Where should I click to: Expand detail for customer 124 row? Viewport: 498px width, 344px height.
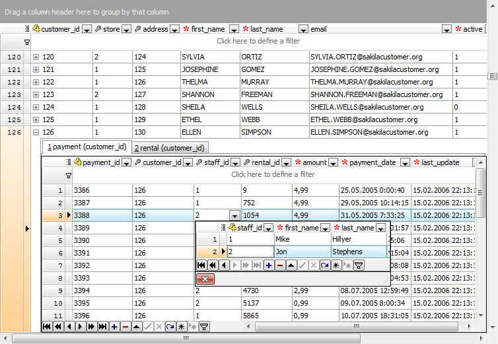click(x=36, y=108)
